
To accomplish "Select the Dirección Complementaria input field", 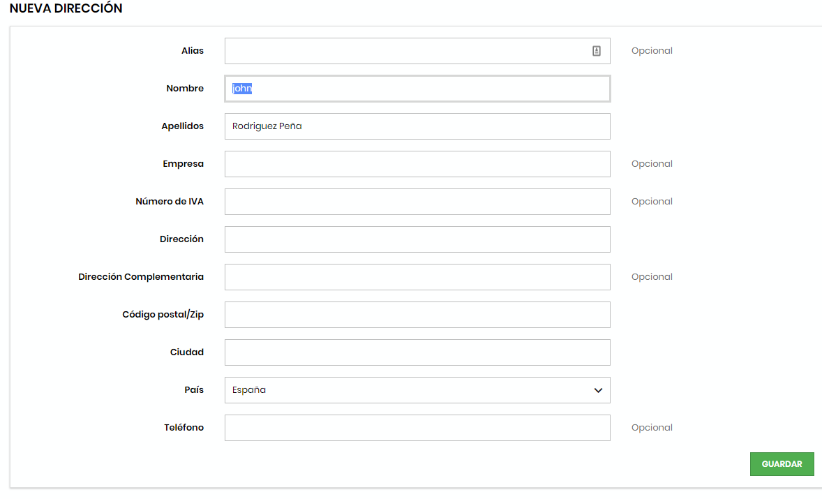I will click(x=417, y=277).
